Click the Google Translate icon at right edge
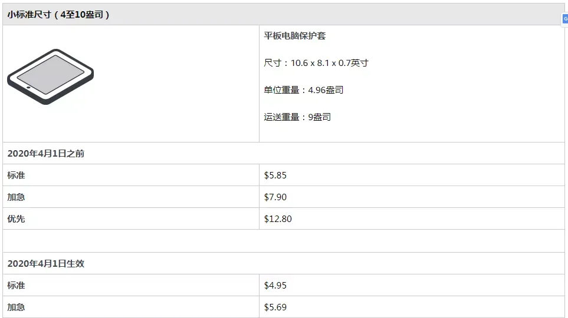568x318 pixels. tap(565, 19)
